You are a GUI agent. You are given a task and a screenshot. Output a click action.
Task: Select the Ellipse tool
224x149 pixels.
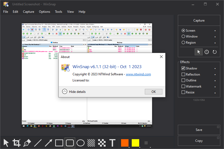click(81, 143)
